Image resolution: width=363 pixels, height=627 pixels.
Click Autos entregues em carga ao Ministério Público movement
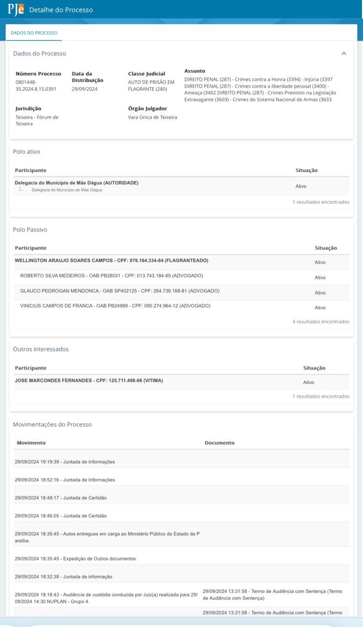point(107,537)
